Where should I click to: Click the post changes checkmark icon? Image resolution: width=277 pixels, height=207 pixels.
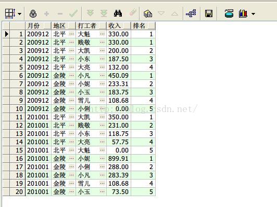(73, 13)
